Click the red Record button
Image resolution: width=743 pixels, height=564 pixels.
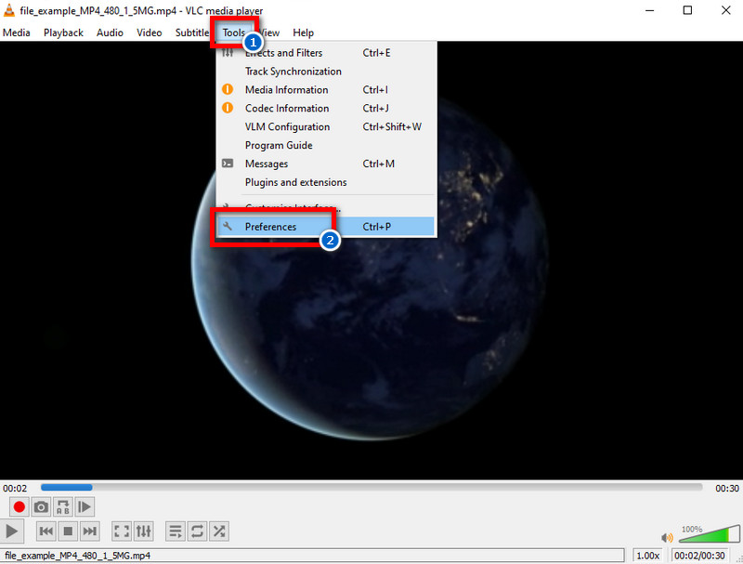click(19, 507)
